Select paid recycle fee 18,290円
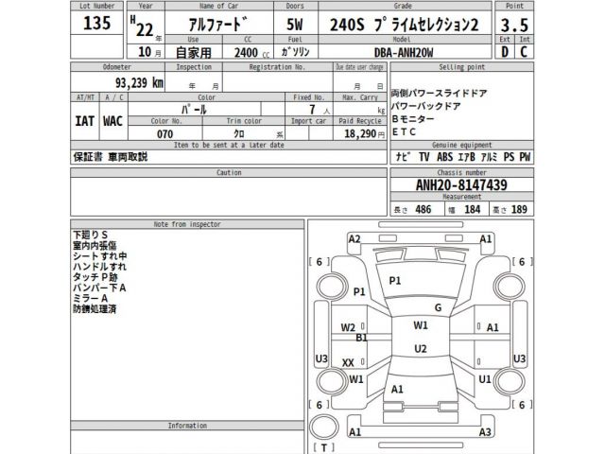Screen dimensions: 605x454 [364, 134]
